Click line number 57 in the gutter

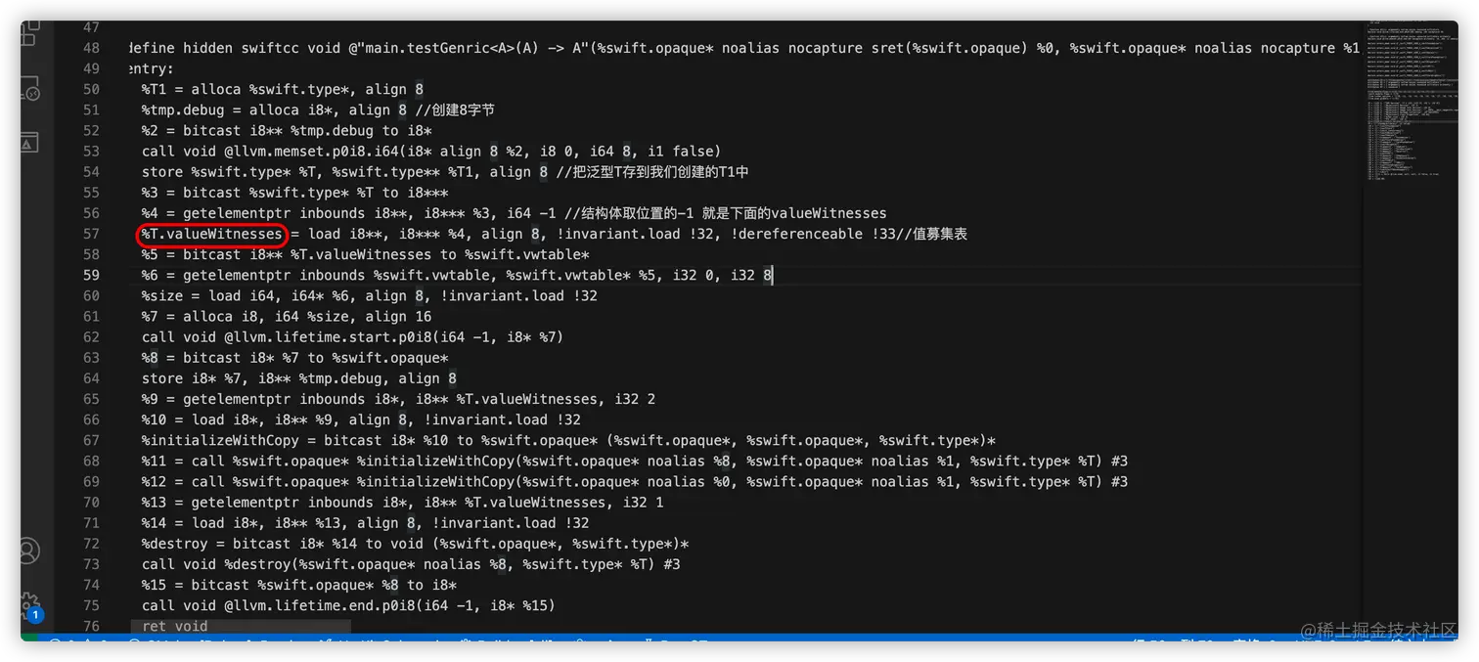tap(91, 234)
